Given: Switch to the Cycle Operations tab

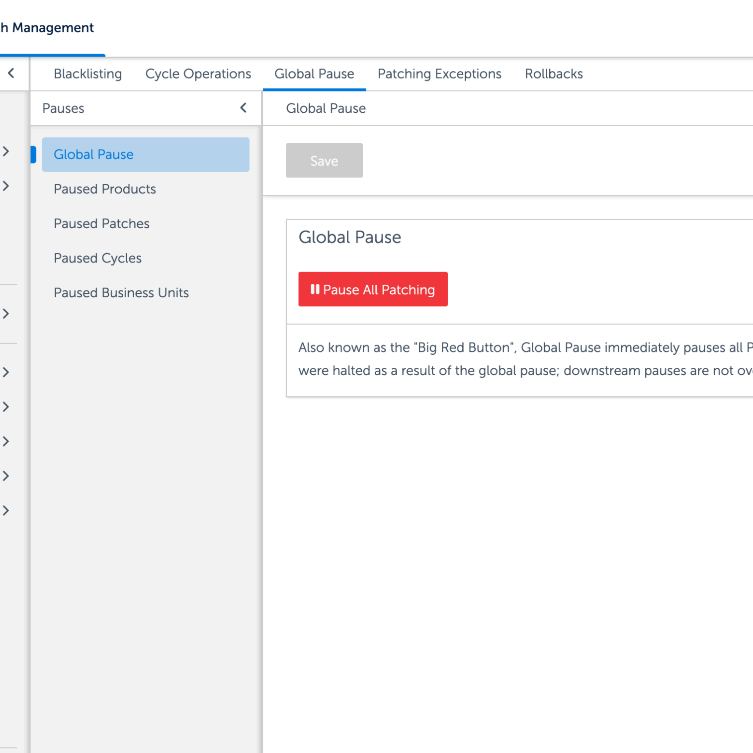Looking at the screenshot, I should point(198,74).
